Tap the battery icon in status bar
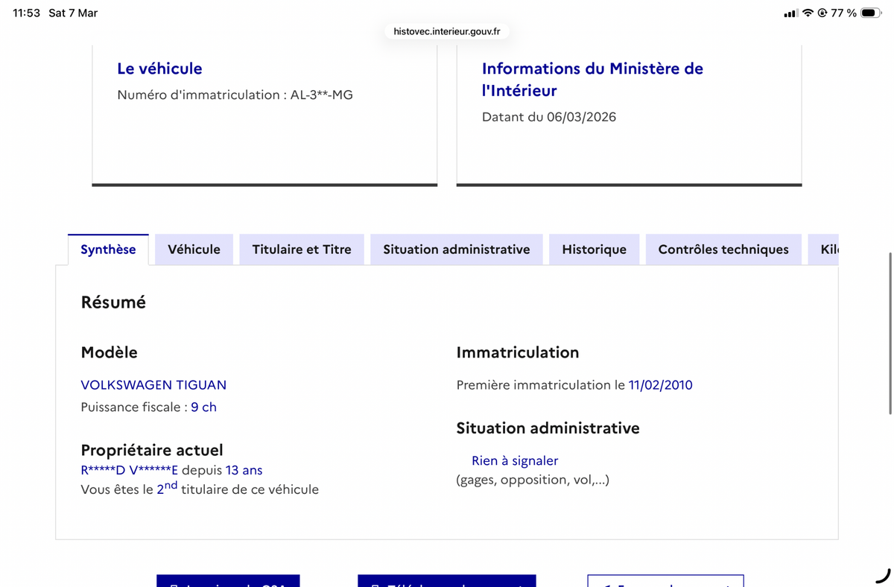Viewport: 894px width, 587px height. (871, 13)
